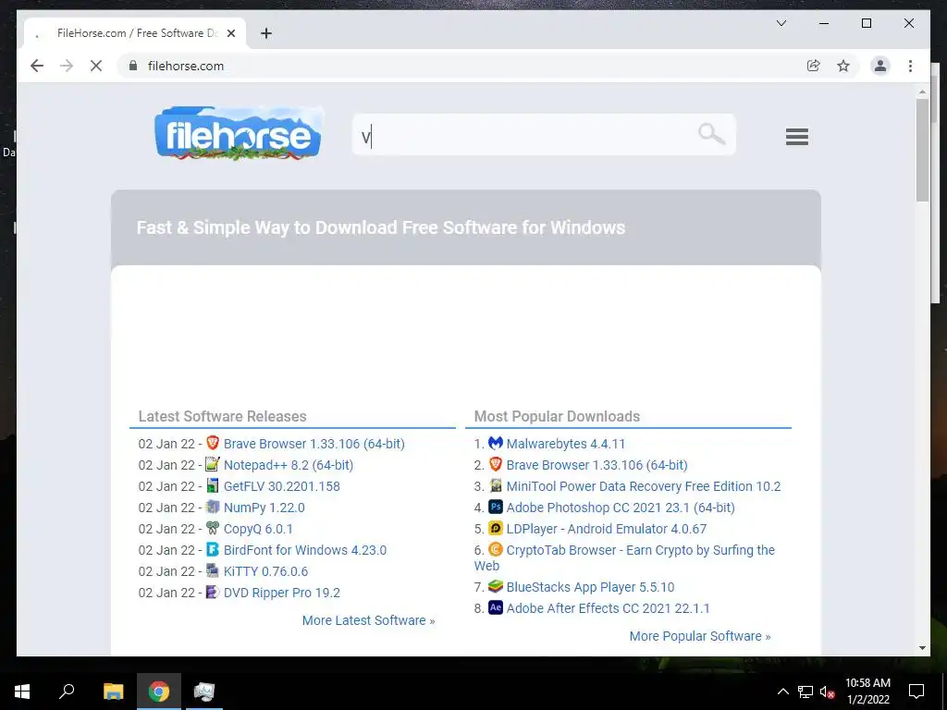
Task: Click the CopyQ scissors icon
Action: [x=212, y=528]
